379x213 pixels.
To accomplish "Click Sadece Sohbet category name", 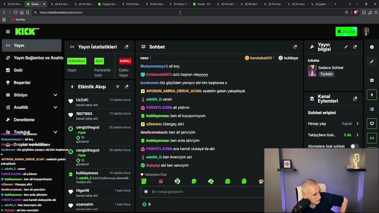I will click(x=331, y=68).
